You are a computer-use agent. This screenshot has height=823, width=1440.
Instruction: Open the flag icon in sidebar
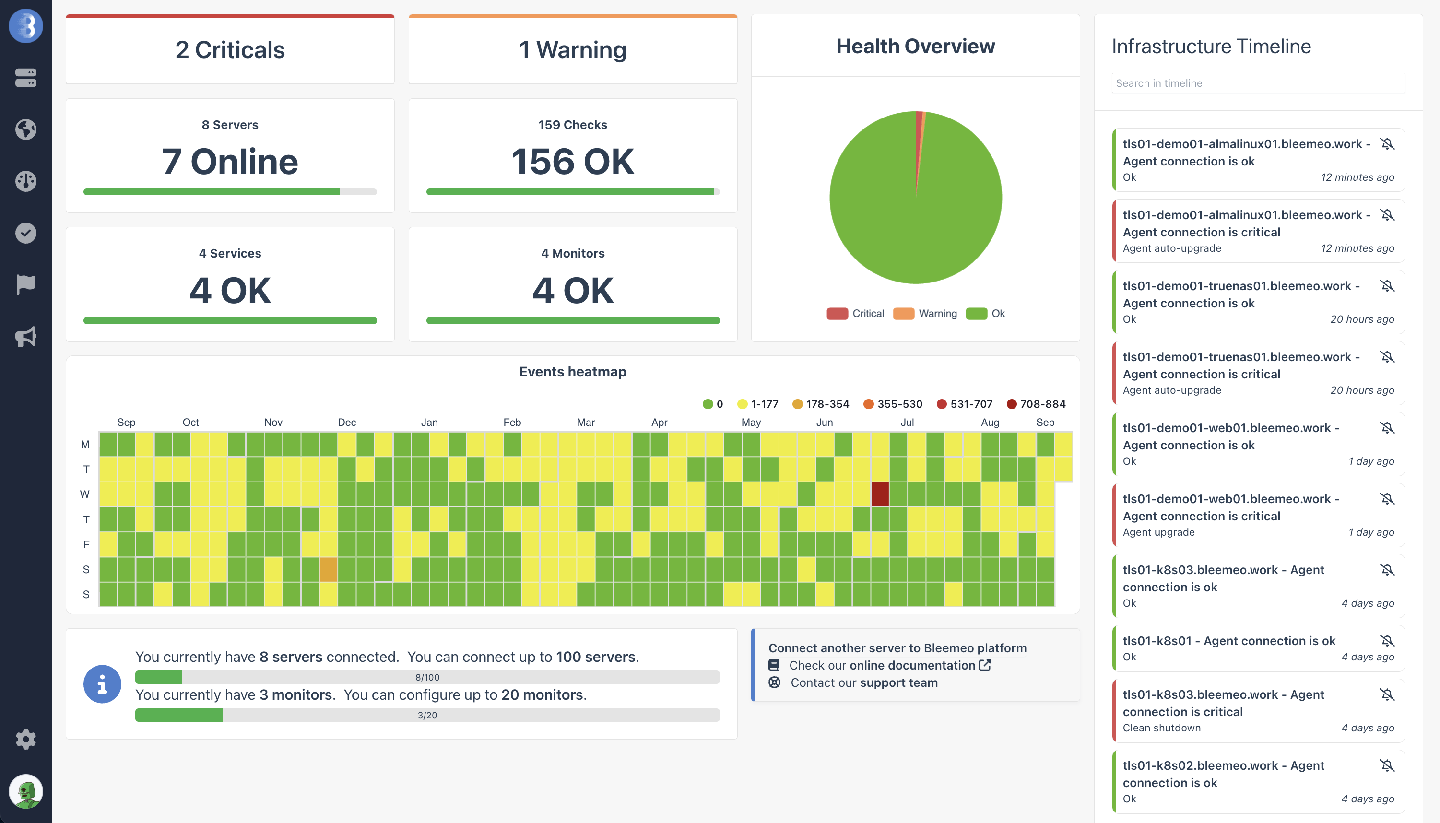[x=26, y=284]
